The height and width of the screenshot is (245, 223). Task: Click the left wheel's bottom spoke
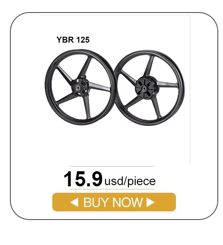point(87,107)
